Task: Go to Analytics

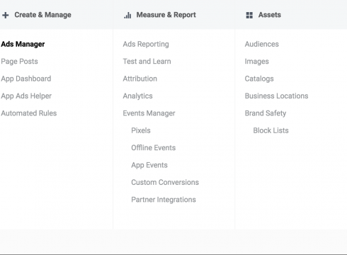Action: pyautogui.click(x=137, y=96)
